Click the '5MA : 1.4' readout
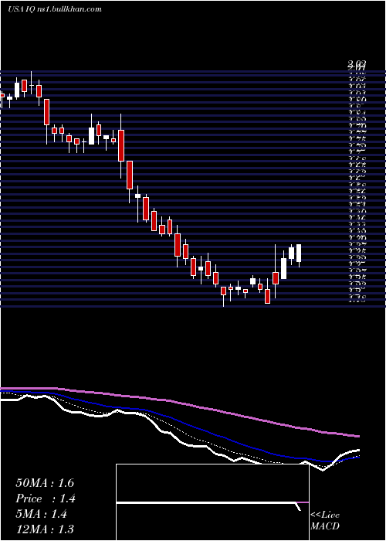This screenshot has height=541, width=386. [x=42, y=514]
